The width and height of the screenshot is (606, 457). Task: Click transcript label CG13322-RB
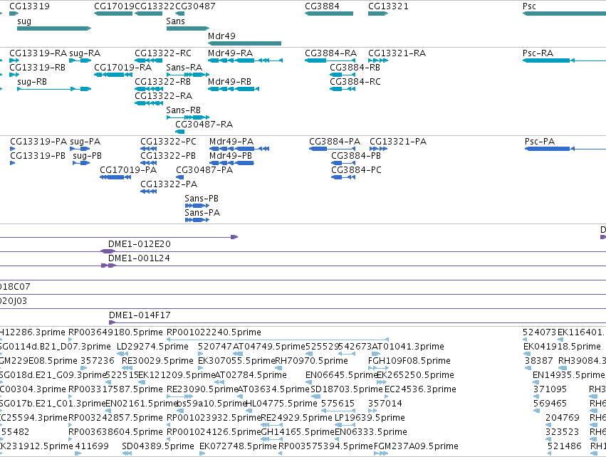(x=162, y=82)
